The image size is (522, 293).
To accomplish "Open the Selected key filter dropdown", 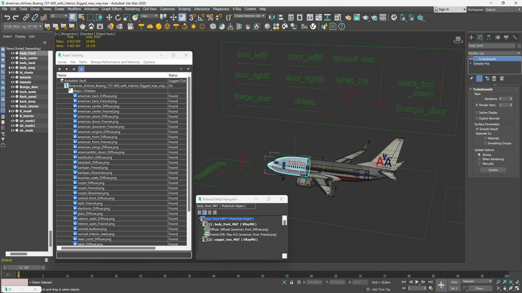I will 477,281.
